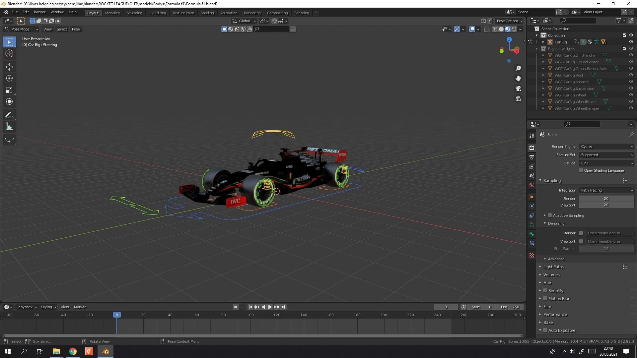Open the Render menu
Viewport: 637px width, 358px height.
coord(39,12)
